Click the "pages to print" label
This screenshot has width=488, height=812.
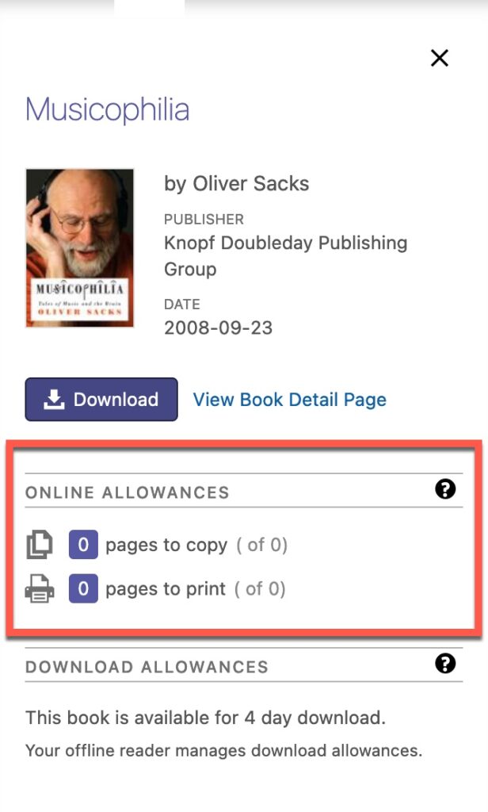pos(166,589)
